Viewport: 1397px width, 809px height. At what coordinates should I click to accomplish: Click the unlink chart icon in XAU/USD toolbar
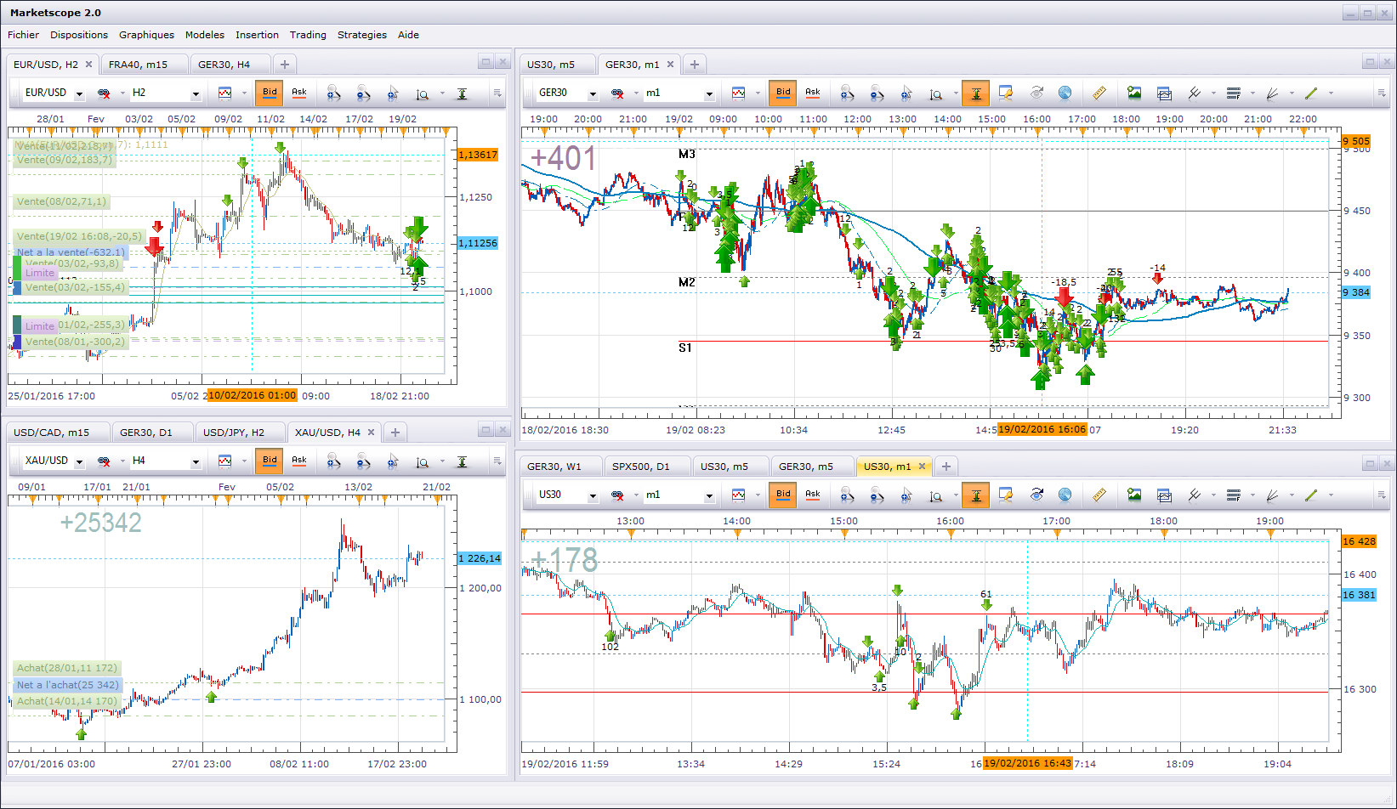104,461
